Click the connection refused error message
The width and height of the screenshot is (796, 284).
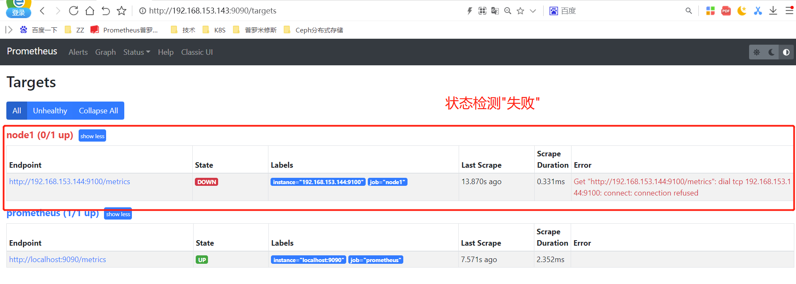682,187
